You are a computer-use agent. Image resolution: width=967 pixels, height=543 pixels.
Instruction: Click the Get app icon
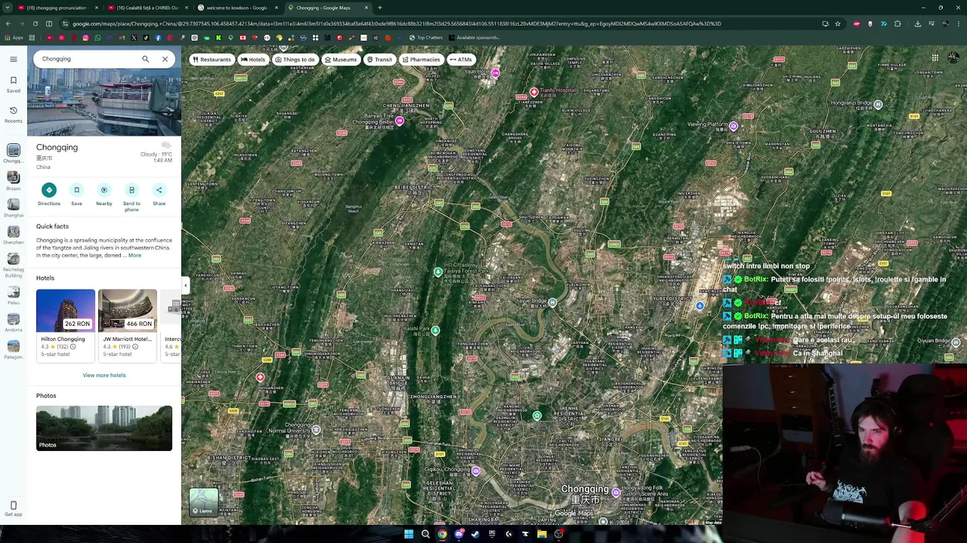13,508
